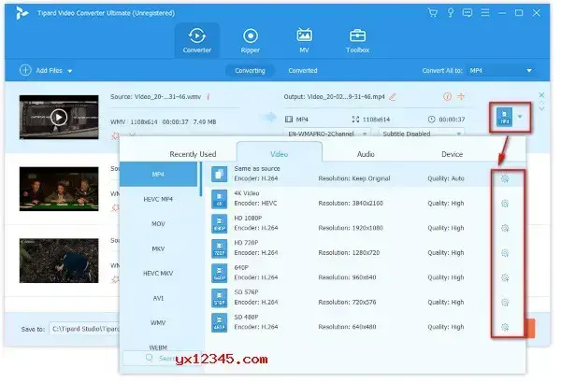Open settings gear for SD 576P
The width and height of the screenshot is (561, 382).
(x=505, y=303)
